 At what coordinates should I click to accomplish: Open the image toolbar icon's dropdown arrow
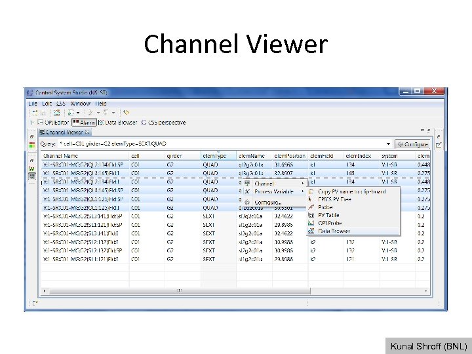[x=78, y=113]
